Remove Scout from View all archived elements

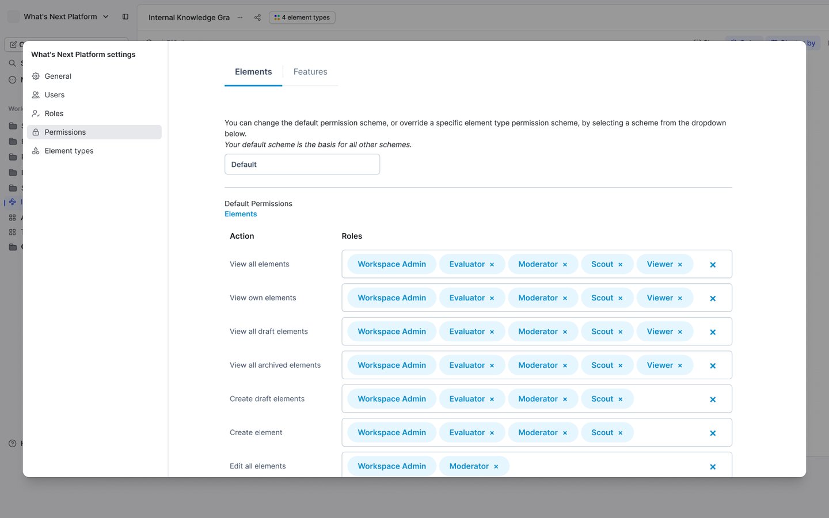click(x=621, y=365)
